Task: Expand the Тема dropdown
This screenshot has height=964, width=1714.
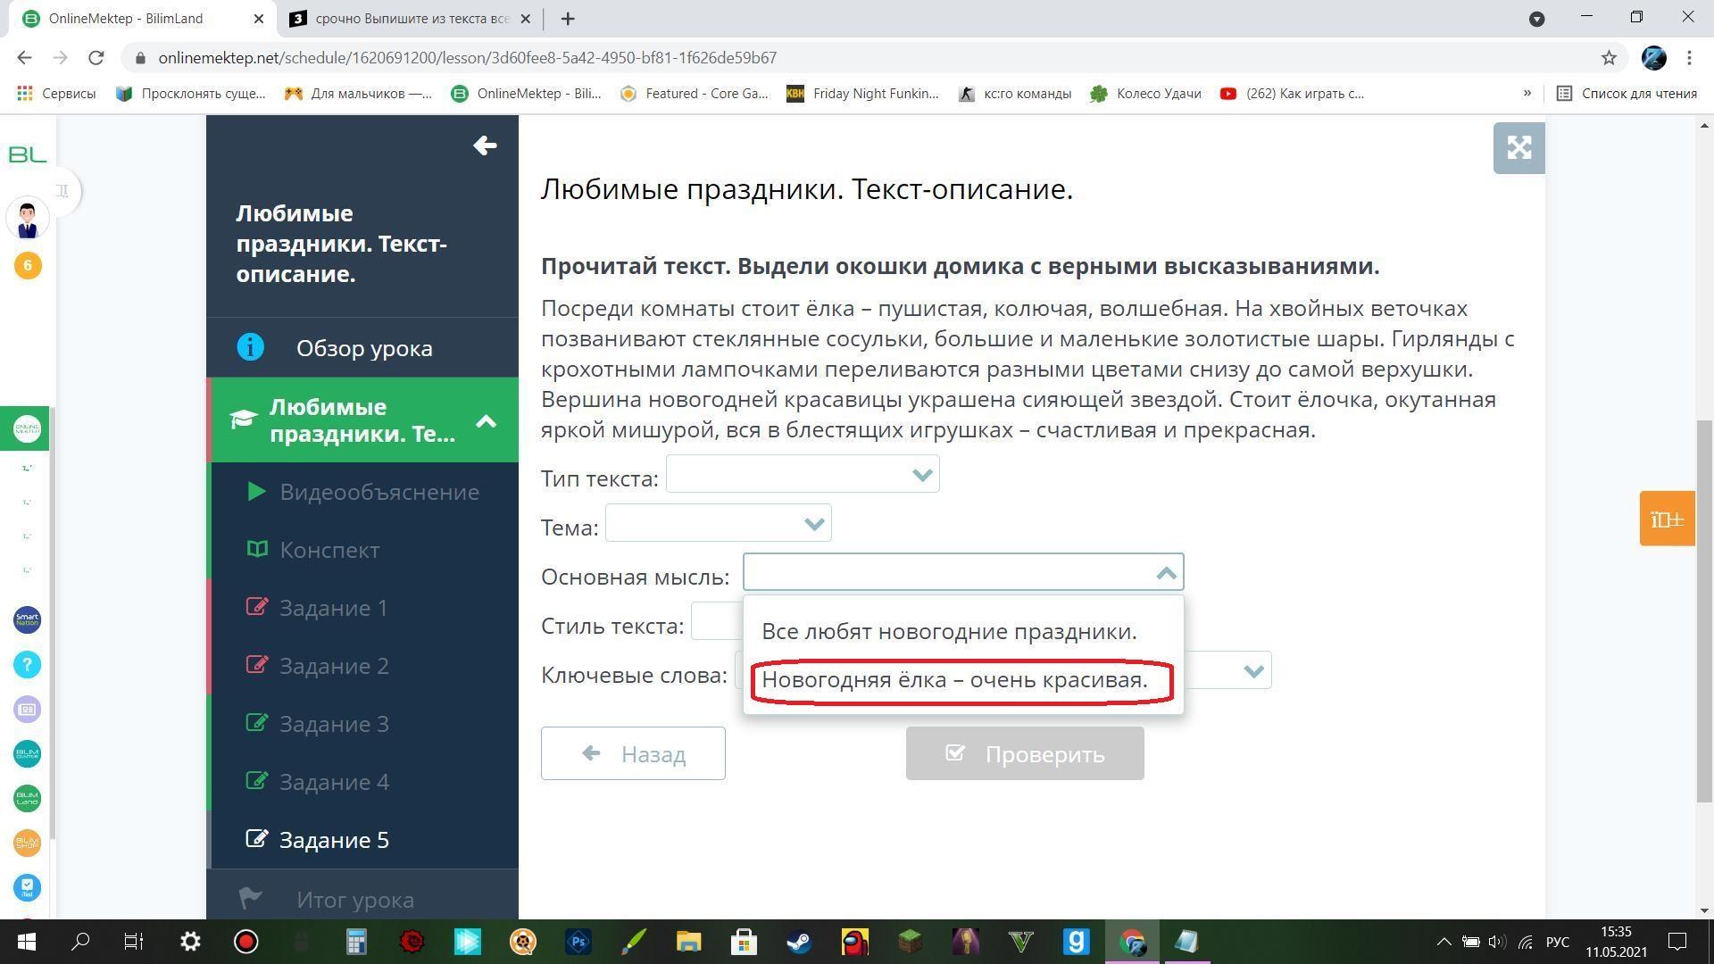Action: [718, 523]
